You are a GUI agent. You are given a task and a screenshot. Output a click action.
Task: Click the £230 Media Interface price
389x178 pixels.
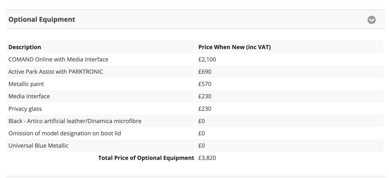[x=205, y=96]
